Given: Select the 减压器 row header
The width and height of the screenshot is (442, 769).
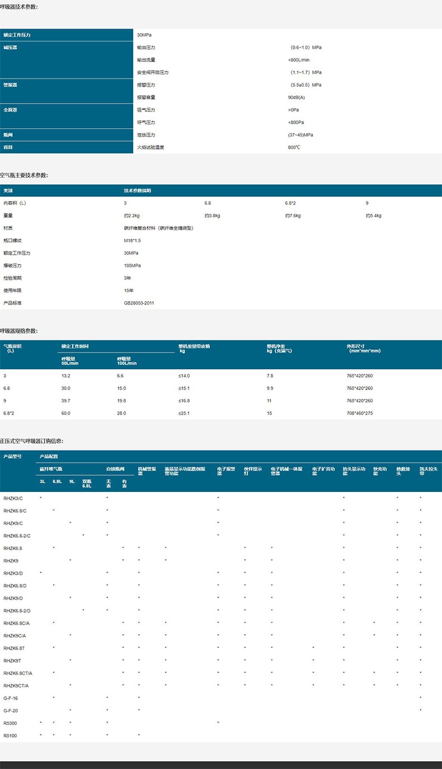Looking at the screenshot, I should [x=11, y=48].
